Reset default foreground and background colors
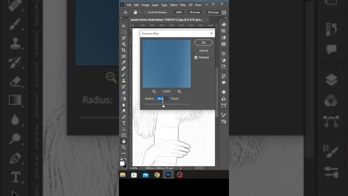 [121, 159]
